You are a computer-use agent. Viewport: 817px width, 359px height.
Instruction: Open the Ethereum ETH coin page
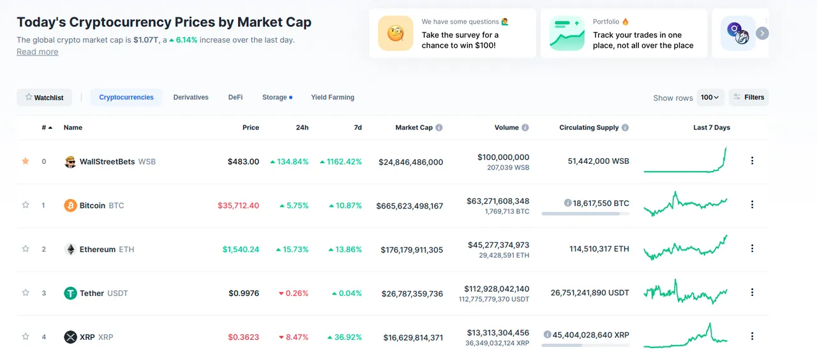click(107, 249)
